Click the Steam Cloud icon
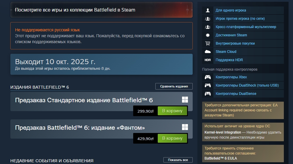The image size is (293, 164). click(208, 52)
